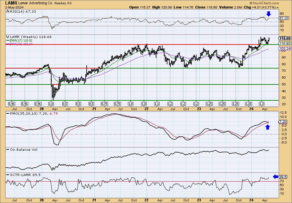Click the purple EMA(43) legend line swatch
Viewport: 292px width, 203px height.
pyautogui.click(x=8, y=44)
